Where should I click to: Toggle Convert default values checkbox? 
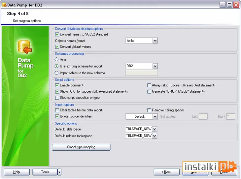[x=57, y=47]
